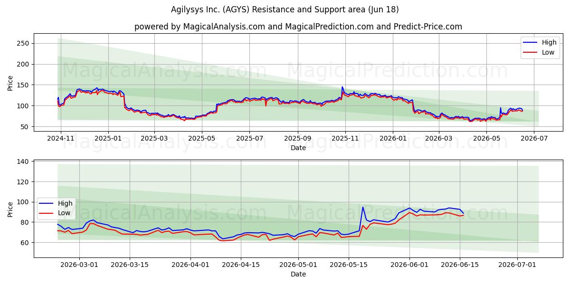Click 'High' in the upper chart legend

point(549,42)
